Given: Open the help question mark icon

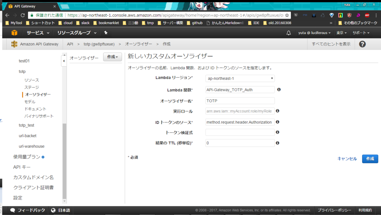Looking at the screenshot, I should [x=362, y=44].
